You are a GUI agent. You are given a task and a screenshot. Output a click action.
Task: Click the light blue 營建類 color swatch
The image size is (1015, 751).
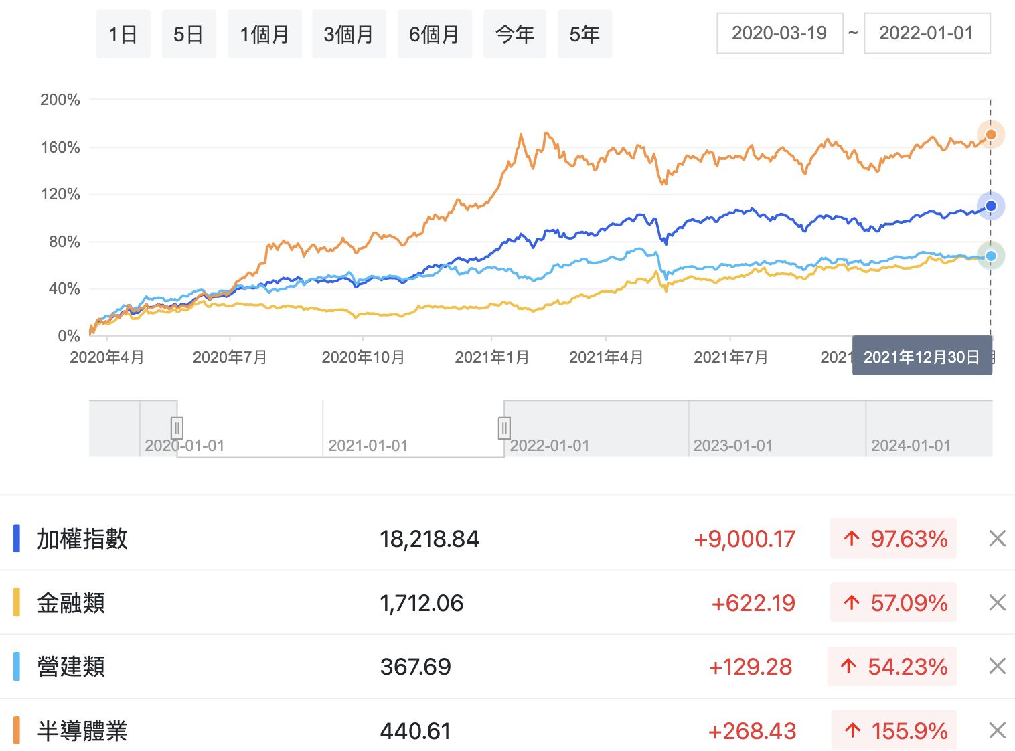click(x=17, y=667)
